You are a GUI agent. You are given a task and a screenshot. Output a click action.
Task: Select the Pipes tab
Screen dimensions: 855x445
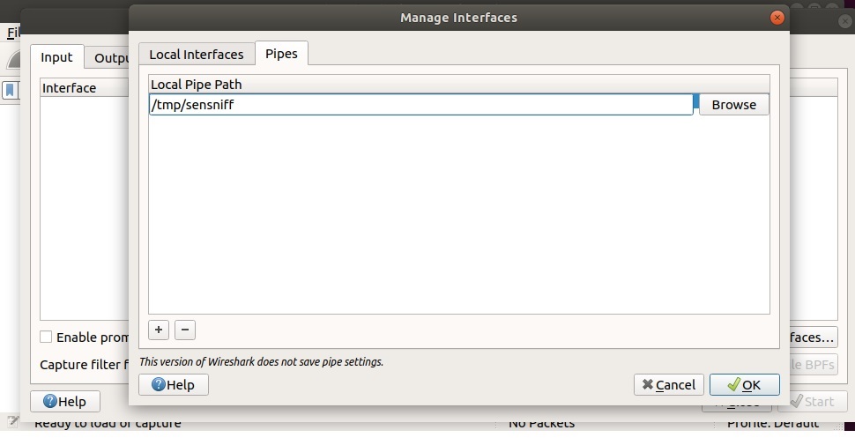(x=281, y=53)
